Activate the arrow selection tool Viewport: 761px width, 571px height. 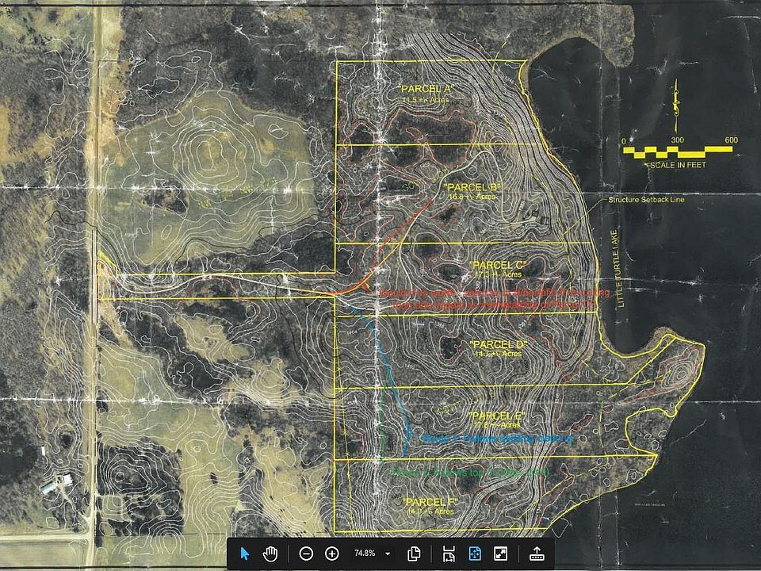tap(245, 554)
